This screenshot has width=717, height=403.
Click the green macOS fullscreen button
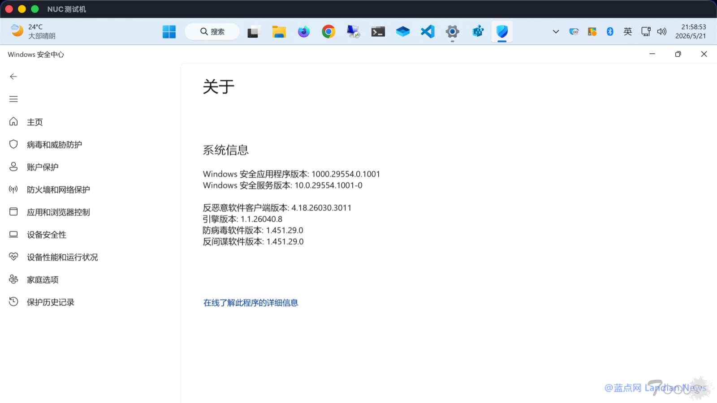[x=35, y=9]
